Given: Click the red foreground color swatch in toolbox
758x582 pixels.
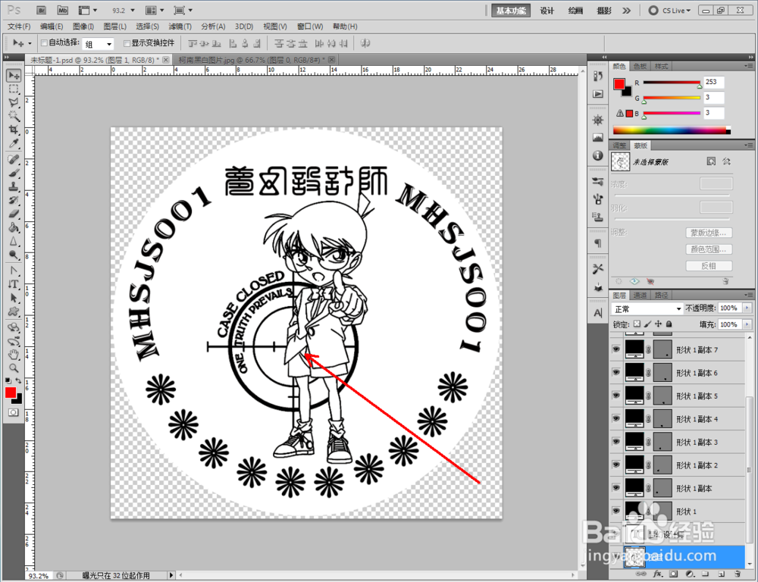Looking at the screenshot, I should tap(10, 393).
